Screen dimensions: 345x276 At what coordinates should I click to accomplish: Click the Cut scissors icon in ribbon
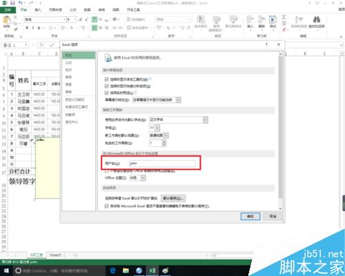tap(15, 17)
